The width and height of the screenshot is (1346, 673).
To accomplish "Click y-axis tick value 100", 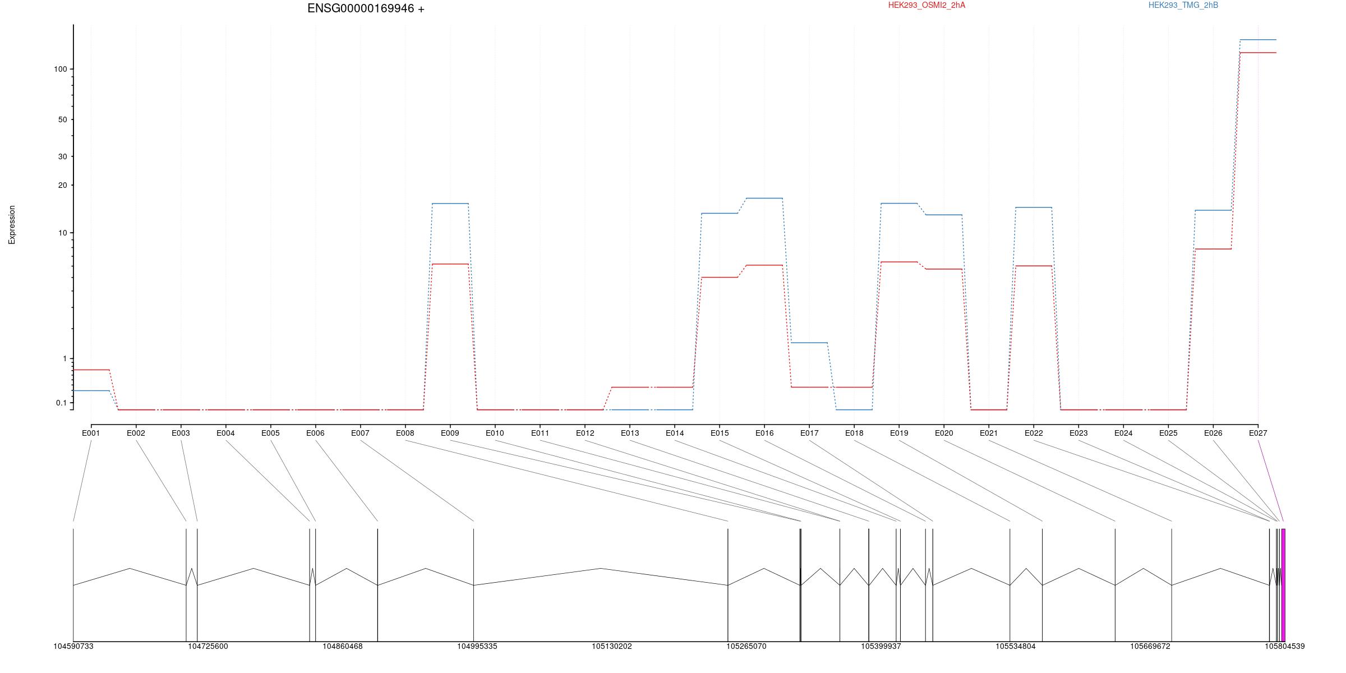I will pos(60,69).
